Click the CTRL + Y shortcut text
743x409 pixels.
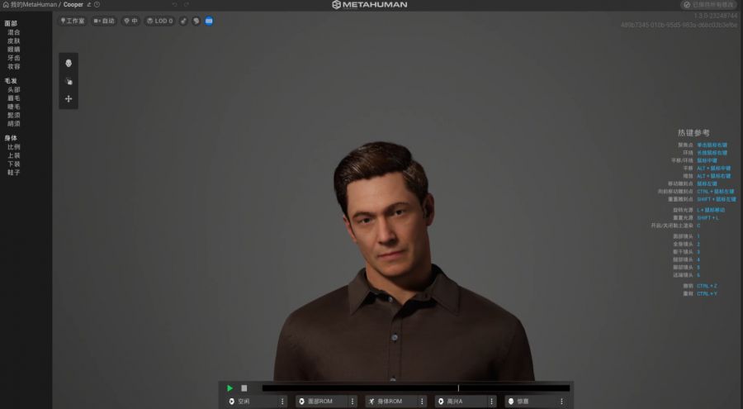(707, 293)
